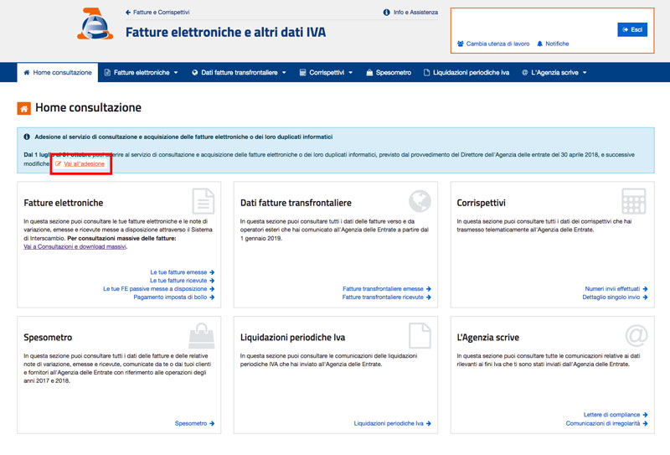Click the Home consultazione page heading
The width and height of the screenshot is (670, 455).
[x=88, y=108]
